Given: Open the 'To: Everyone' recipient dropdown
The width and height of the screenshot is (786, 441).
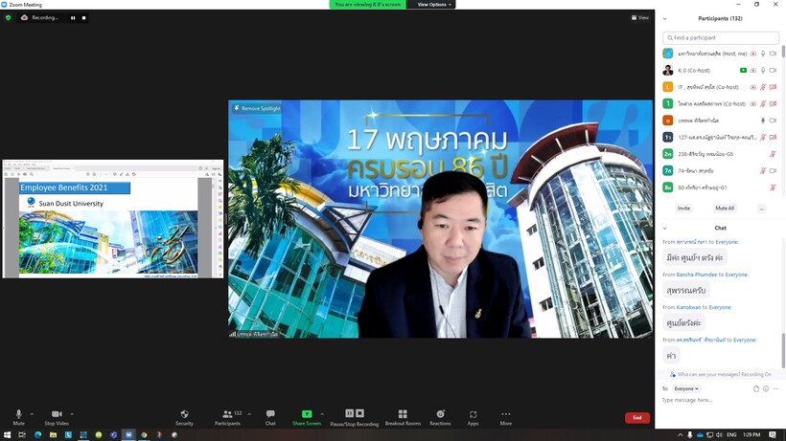Looking at the screenshot, I should click(x=686, y=388).
